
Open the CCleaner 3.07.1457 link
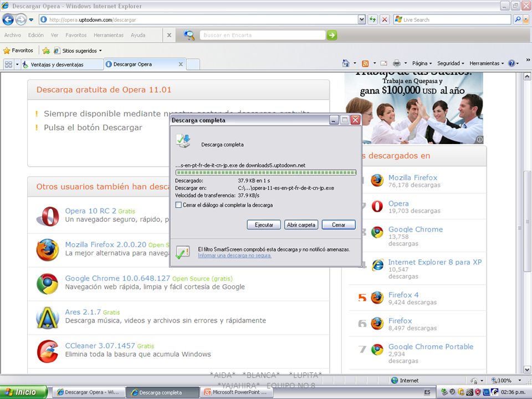tap(100, 346)
